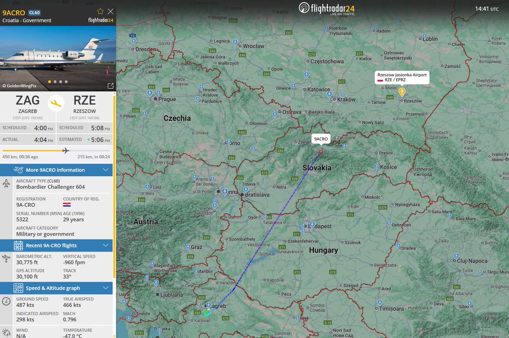
Task: Close the 9ACRO flight details panel
Action: pyautogui.click(x=111, y=11)
